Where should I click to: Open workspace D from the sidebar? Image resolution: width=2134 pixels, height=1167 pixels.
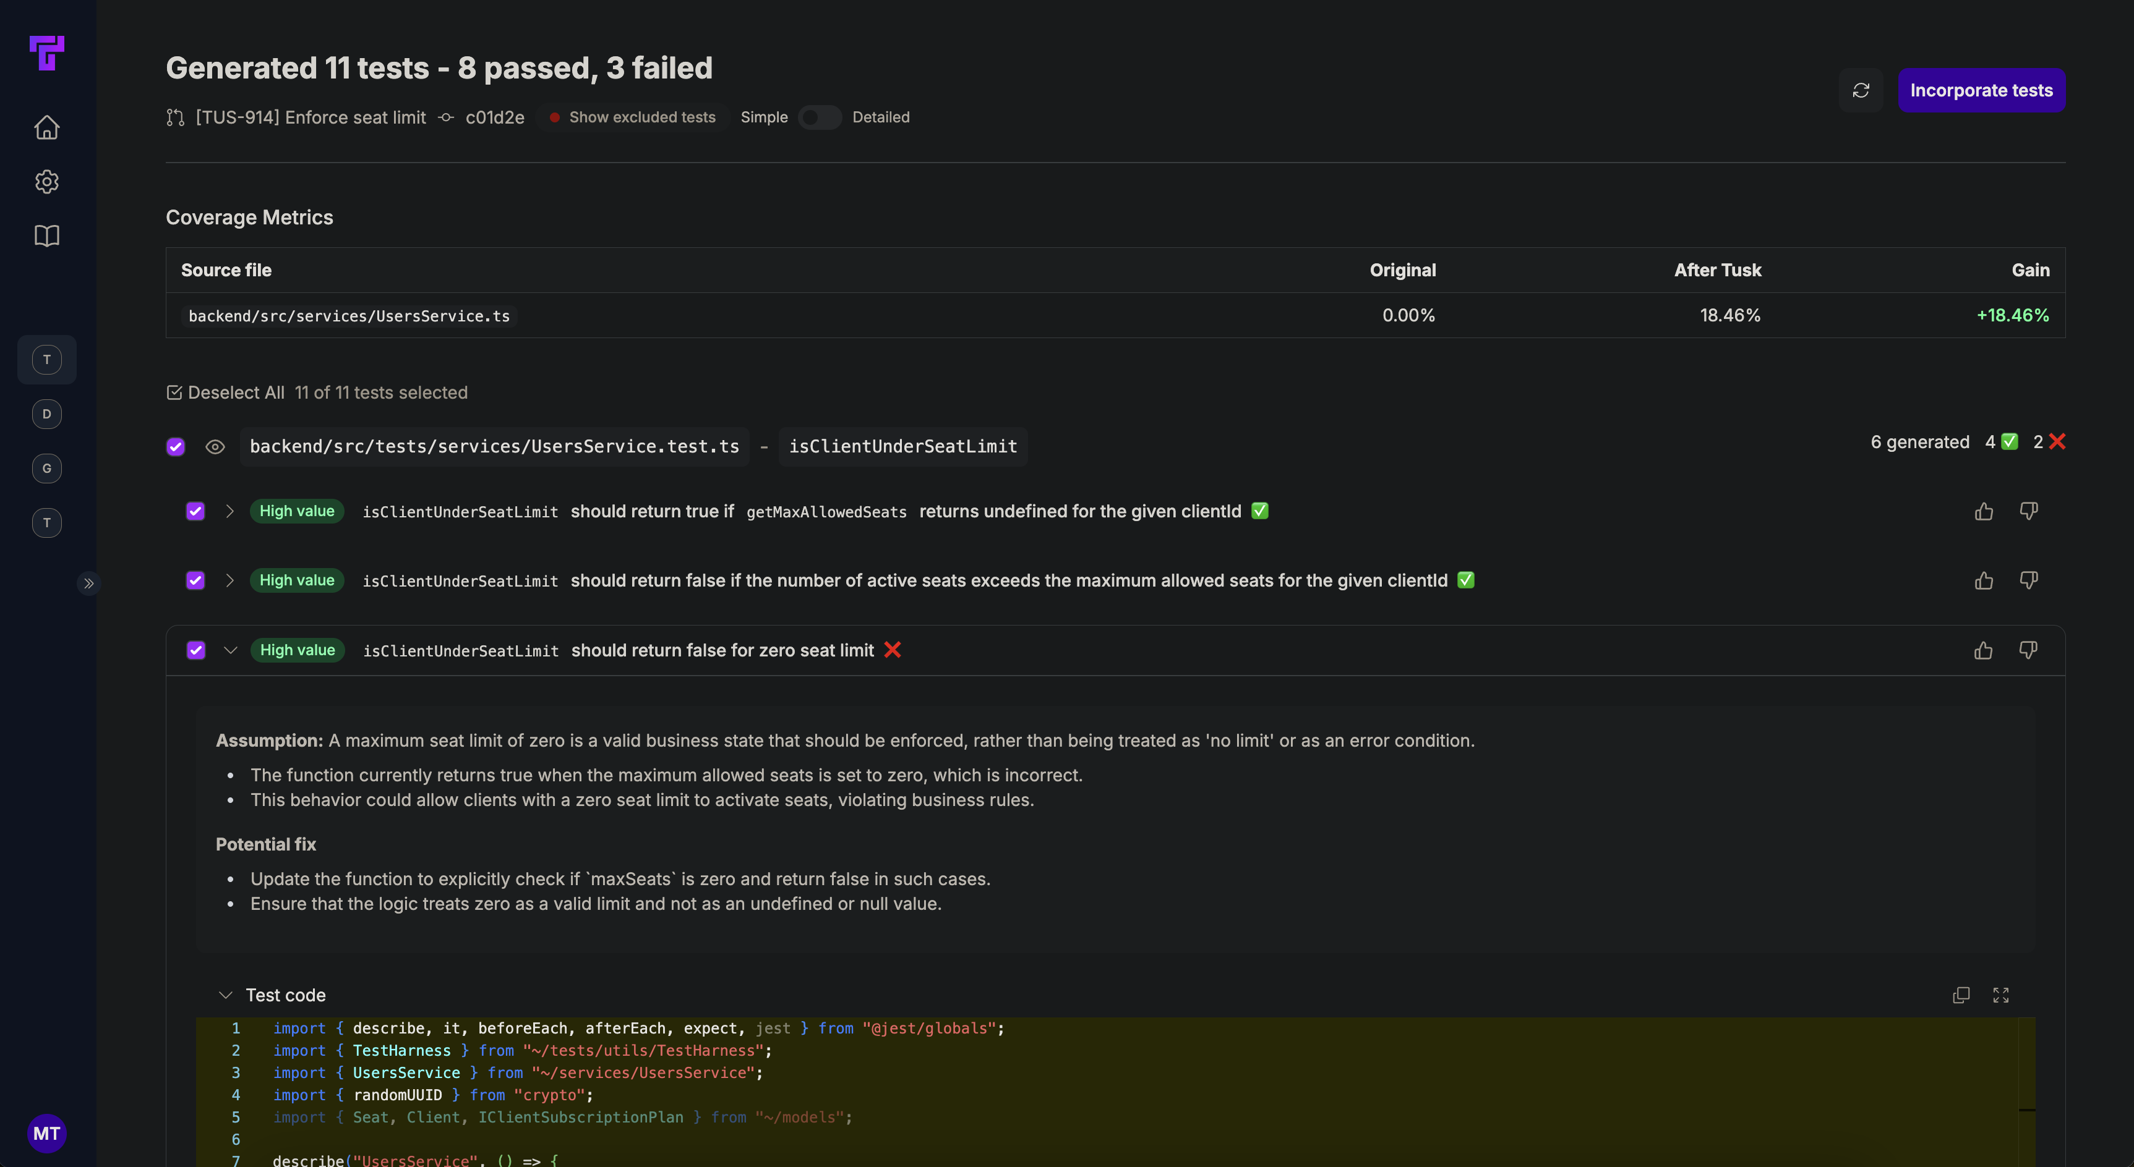(x=46, y=414)
